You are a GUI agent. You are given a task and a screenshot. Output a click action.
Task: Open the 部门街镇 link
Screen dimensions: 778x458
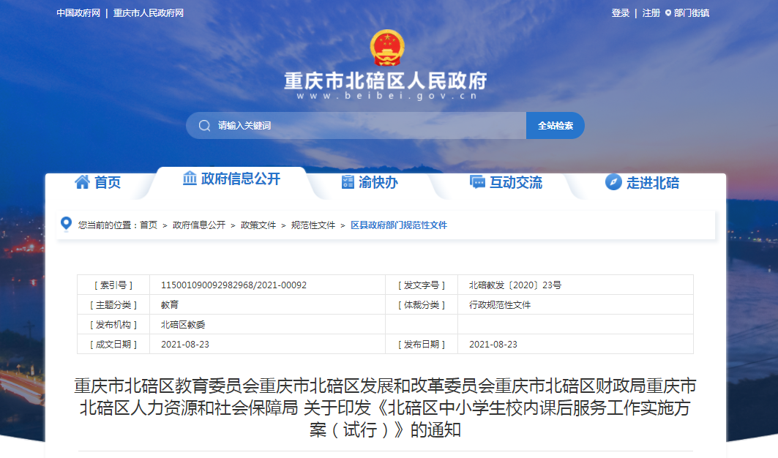[691, 13]
